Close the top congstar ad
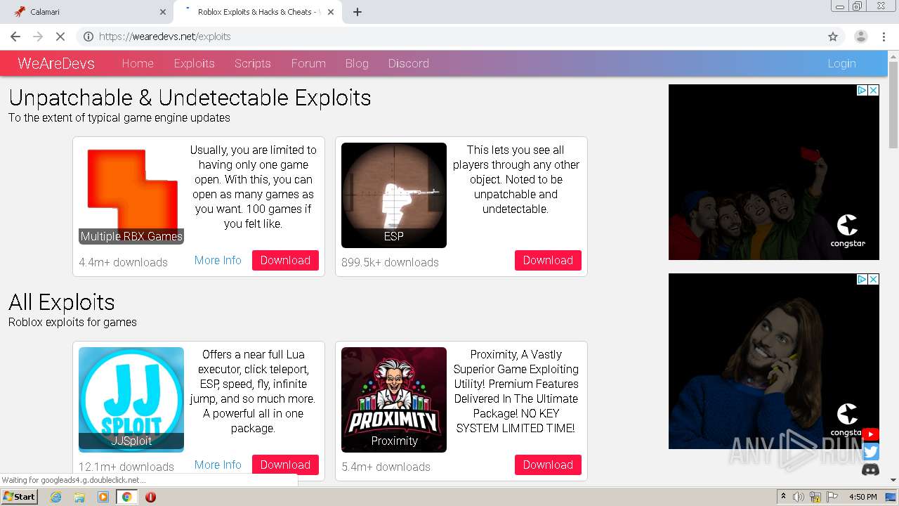The image size is (899, 506). 874,90
